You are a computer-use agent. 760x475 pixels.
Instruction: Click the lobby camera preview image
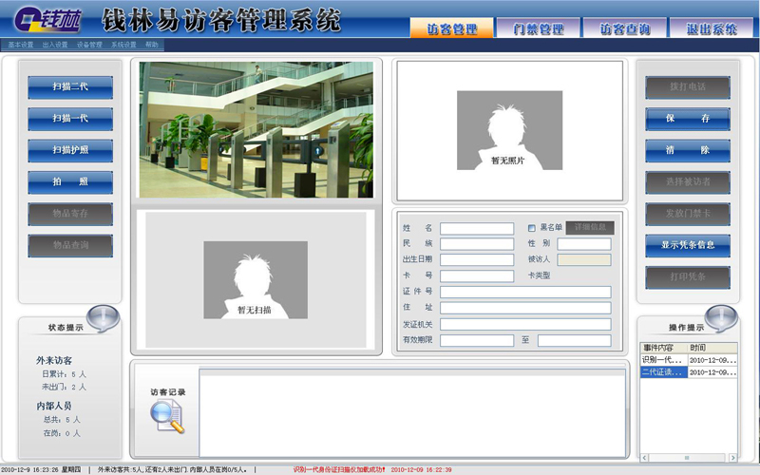256,129
